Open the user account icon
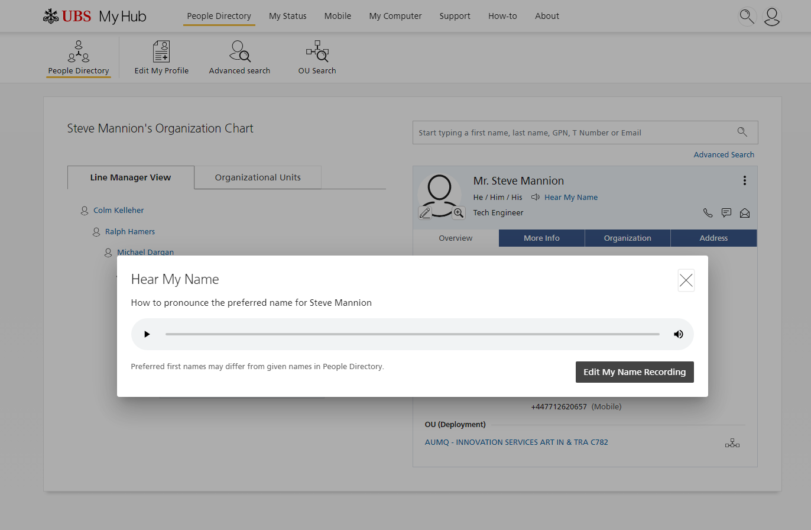This screenshot has width=811, height=530. (771, 17)
